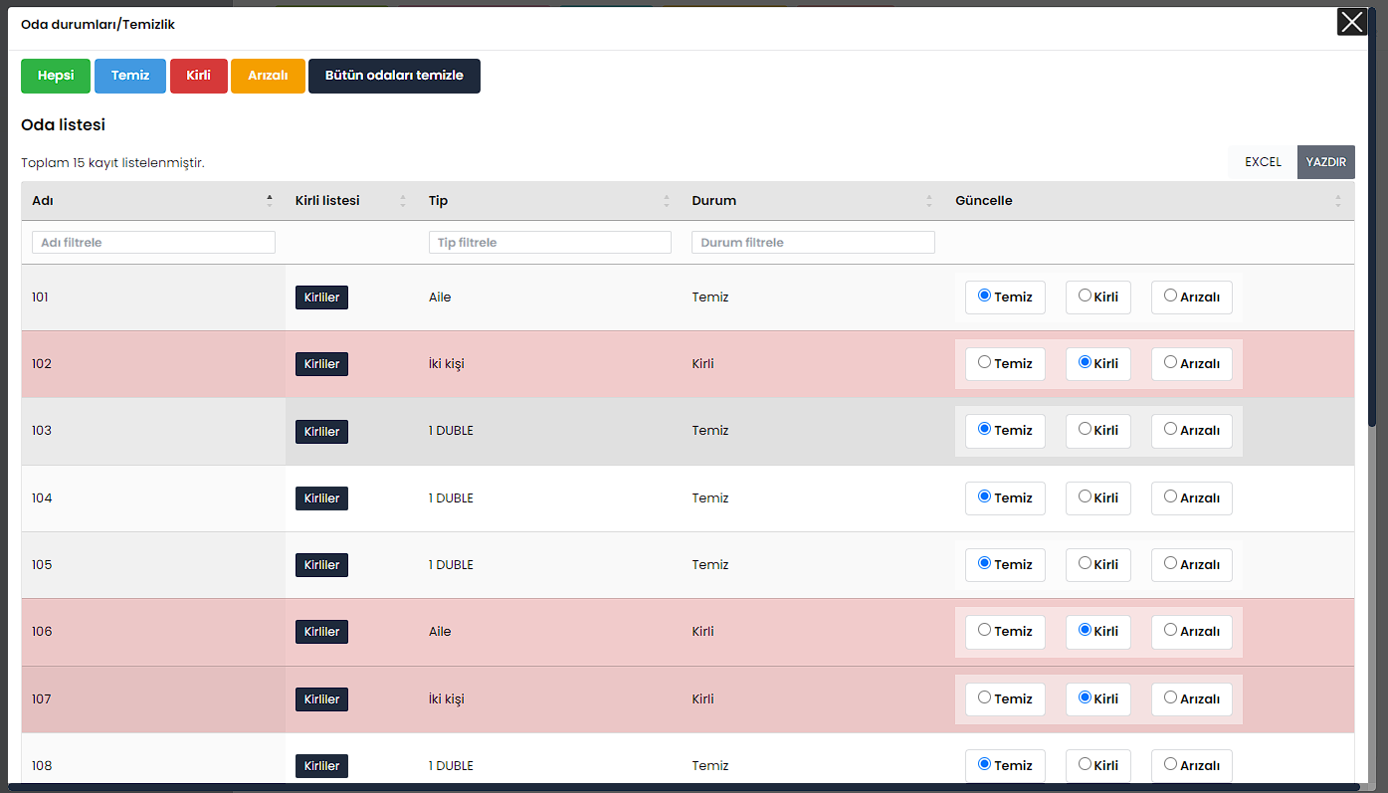1388x793 pixels.
Task: Sort table by Adı column arrow
Action: [269, 200]
